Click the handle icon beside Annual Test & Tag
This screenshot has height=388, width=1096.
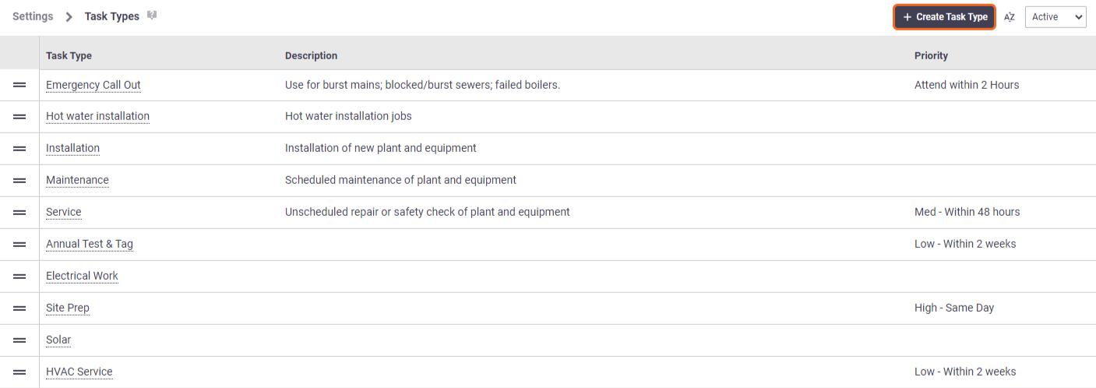coord(19,245)
